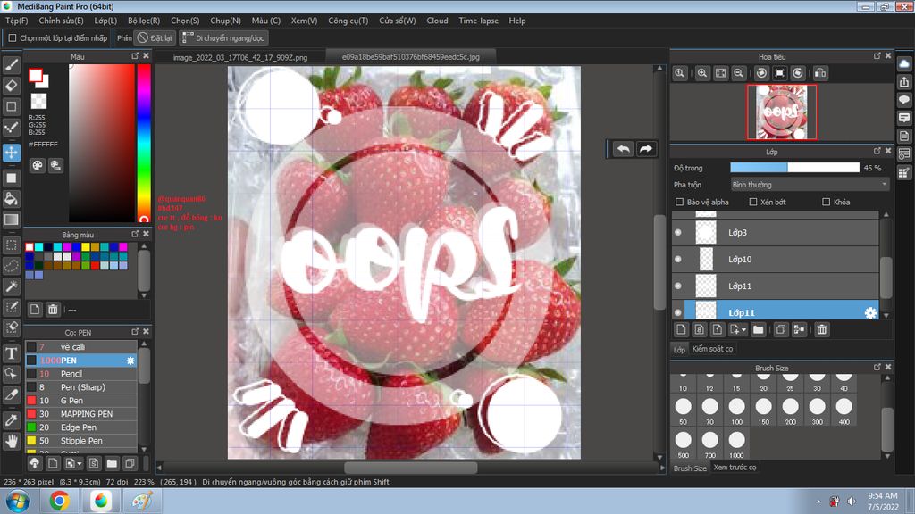The width and height of the screenshot is (915, 514).
Task: Select brush size 500 preset
Action: pyautogui.click(x=683, y=444)
